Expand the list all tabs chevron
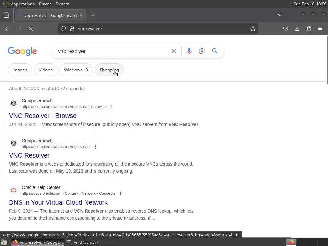 click(279, 15)
